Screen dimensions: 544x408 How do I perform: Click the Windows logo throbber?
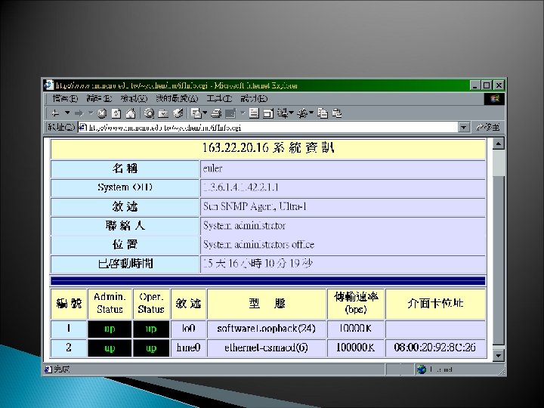(494, 99)
